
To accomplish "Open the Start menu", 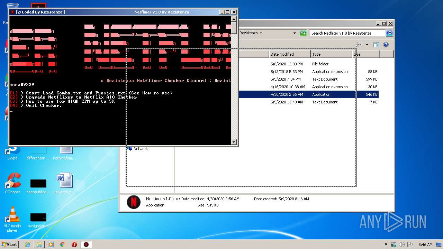I will [10, 244].
